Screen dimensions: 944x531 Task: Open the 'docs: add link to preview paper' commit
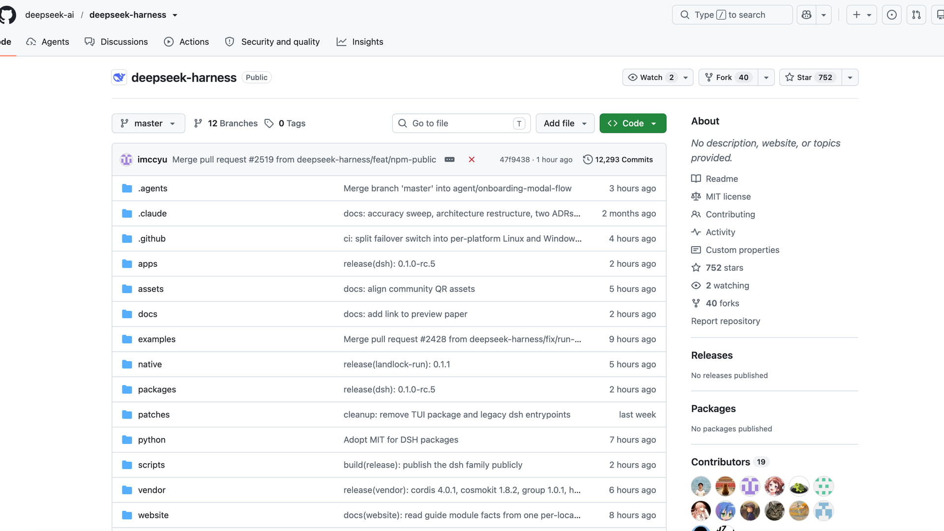click(x=405, y=314)
